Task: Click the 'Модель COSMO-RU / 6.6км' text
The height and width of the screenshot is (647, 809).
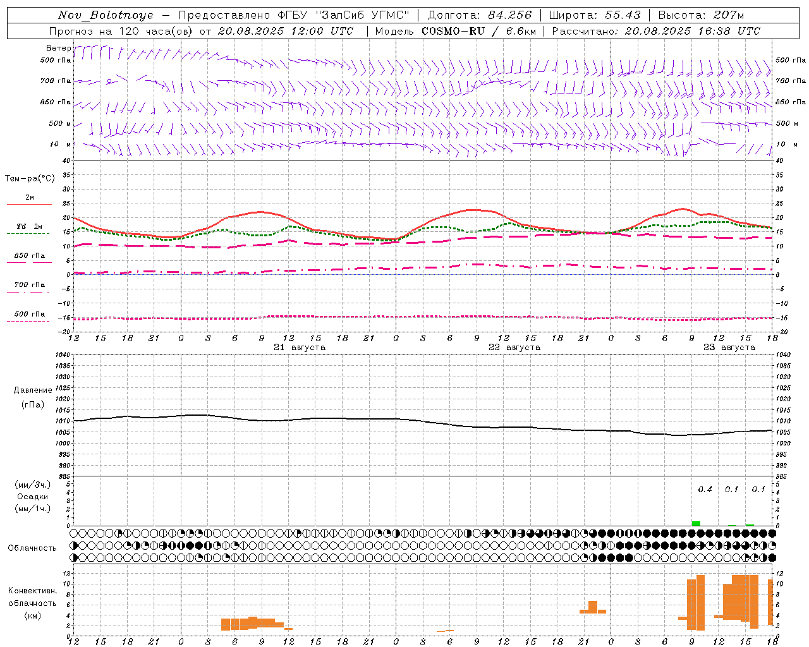Action: pyautogui.click(x=455, y=31)
